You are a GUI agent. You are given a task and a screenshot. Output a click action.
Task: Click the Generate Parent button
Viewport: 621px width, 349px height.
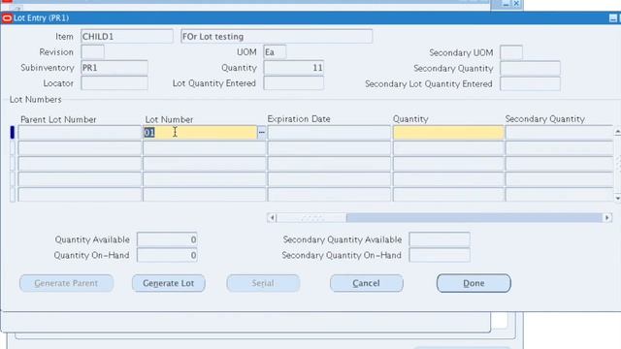(x=66, y=283)
